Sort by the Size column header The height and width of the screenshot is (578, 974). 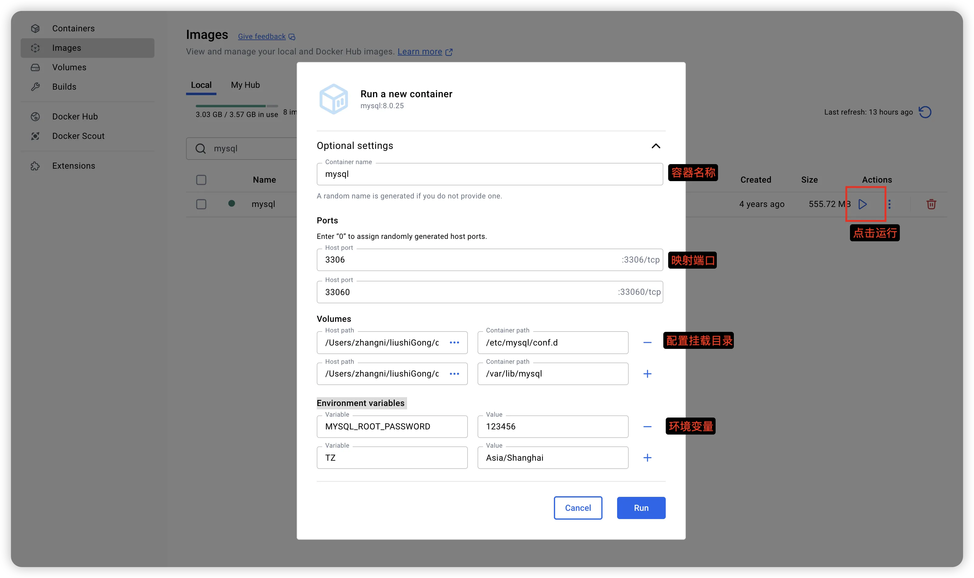pos(809,180)
